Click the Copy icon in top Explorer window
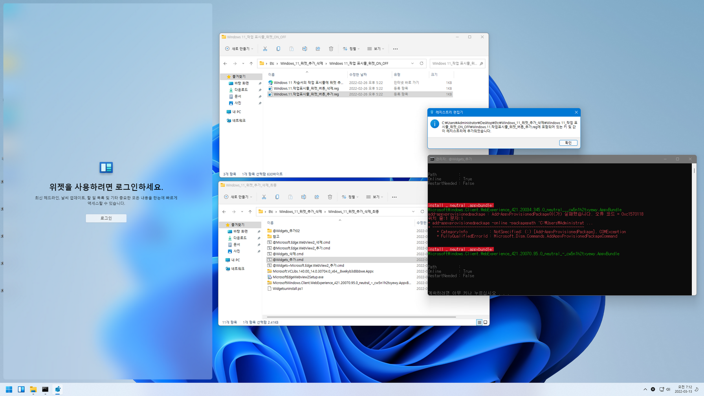 point(278,49)
